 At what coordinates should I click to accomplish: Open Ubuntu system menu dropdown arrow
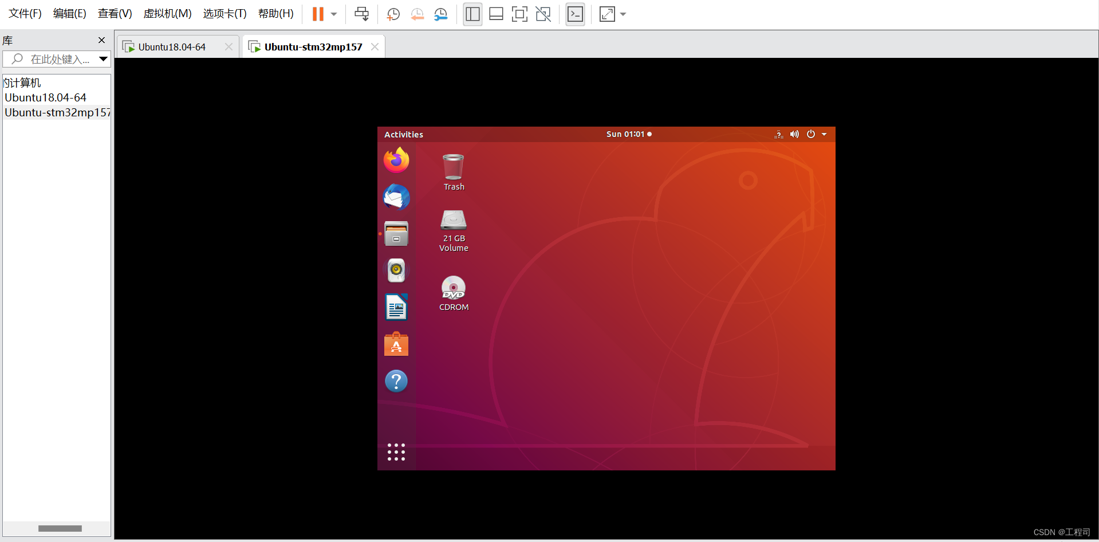point(824,133)
